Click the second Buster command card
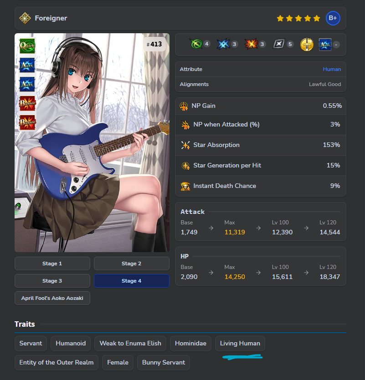 pos(27,122)
